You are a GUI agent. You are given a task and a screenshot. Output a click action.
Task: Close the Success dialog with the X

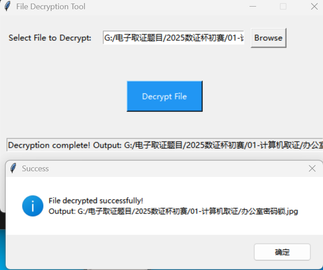tap(312, 168)
